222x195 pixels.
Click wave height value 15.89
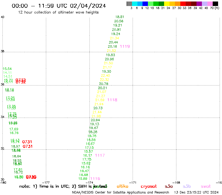click(83, 178)
